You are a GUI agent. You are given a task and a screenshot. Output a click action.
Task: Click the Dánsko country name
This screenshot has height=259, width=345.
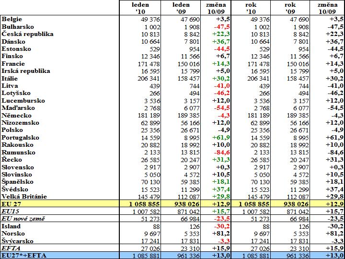[x=13, y=41]
